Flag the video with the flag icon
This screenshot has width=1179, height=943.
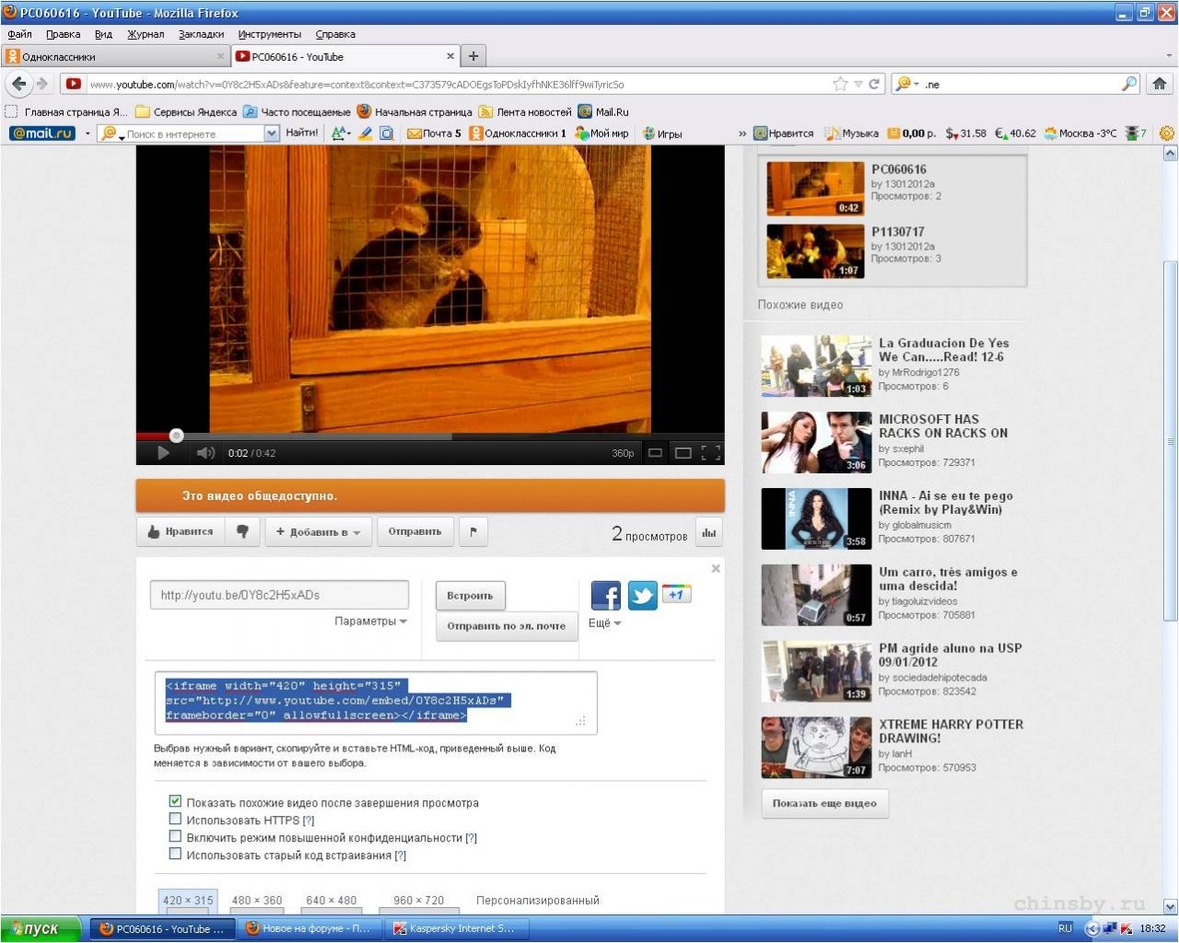(x=473, y=531)
